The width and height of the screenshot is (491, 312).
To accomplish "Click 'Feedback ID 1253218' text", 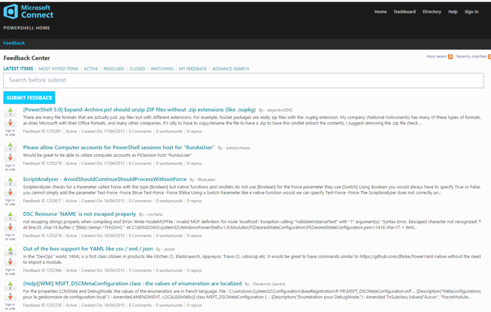I will 42,236.
